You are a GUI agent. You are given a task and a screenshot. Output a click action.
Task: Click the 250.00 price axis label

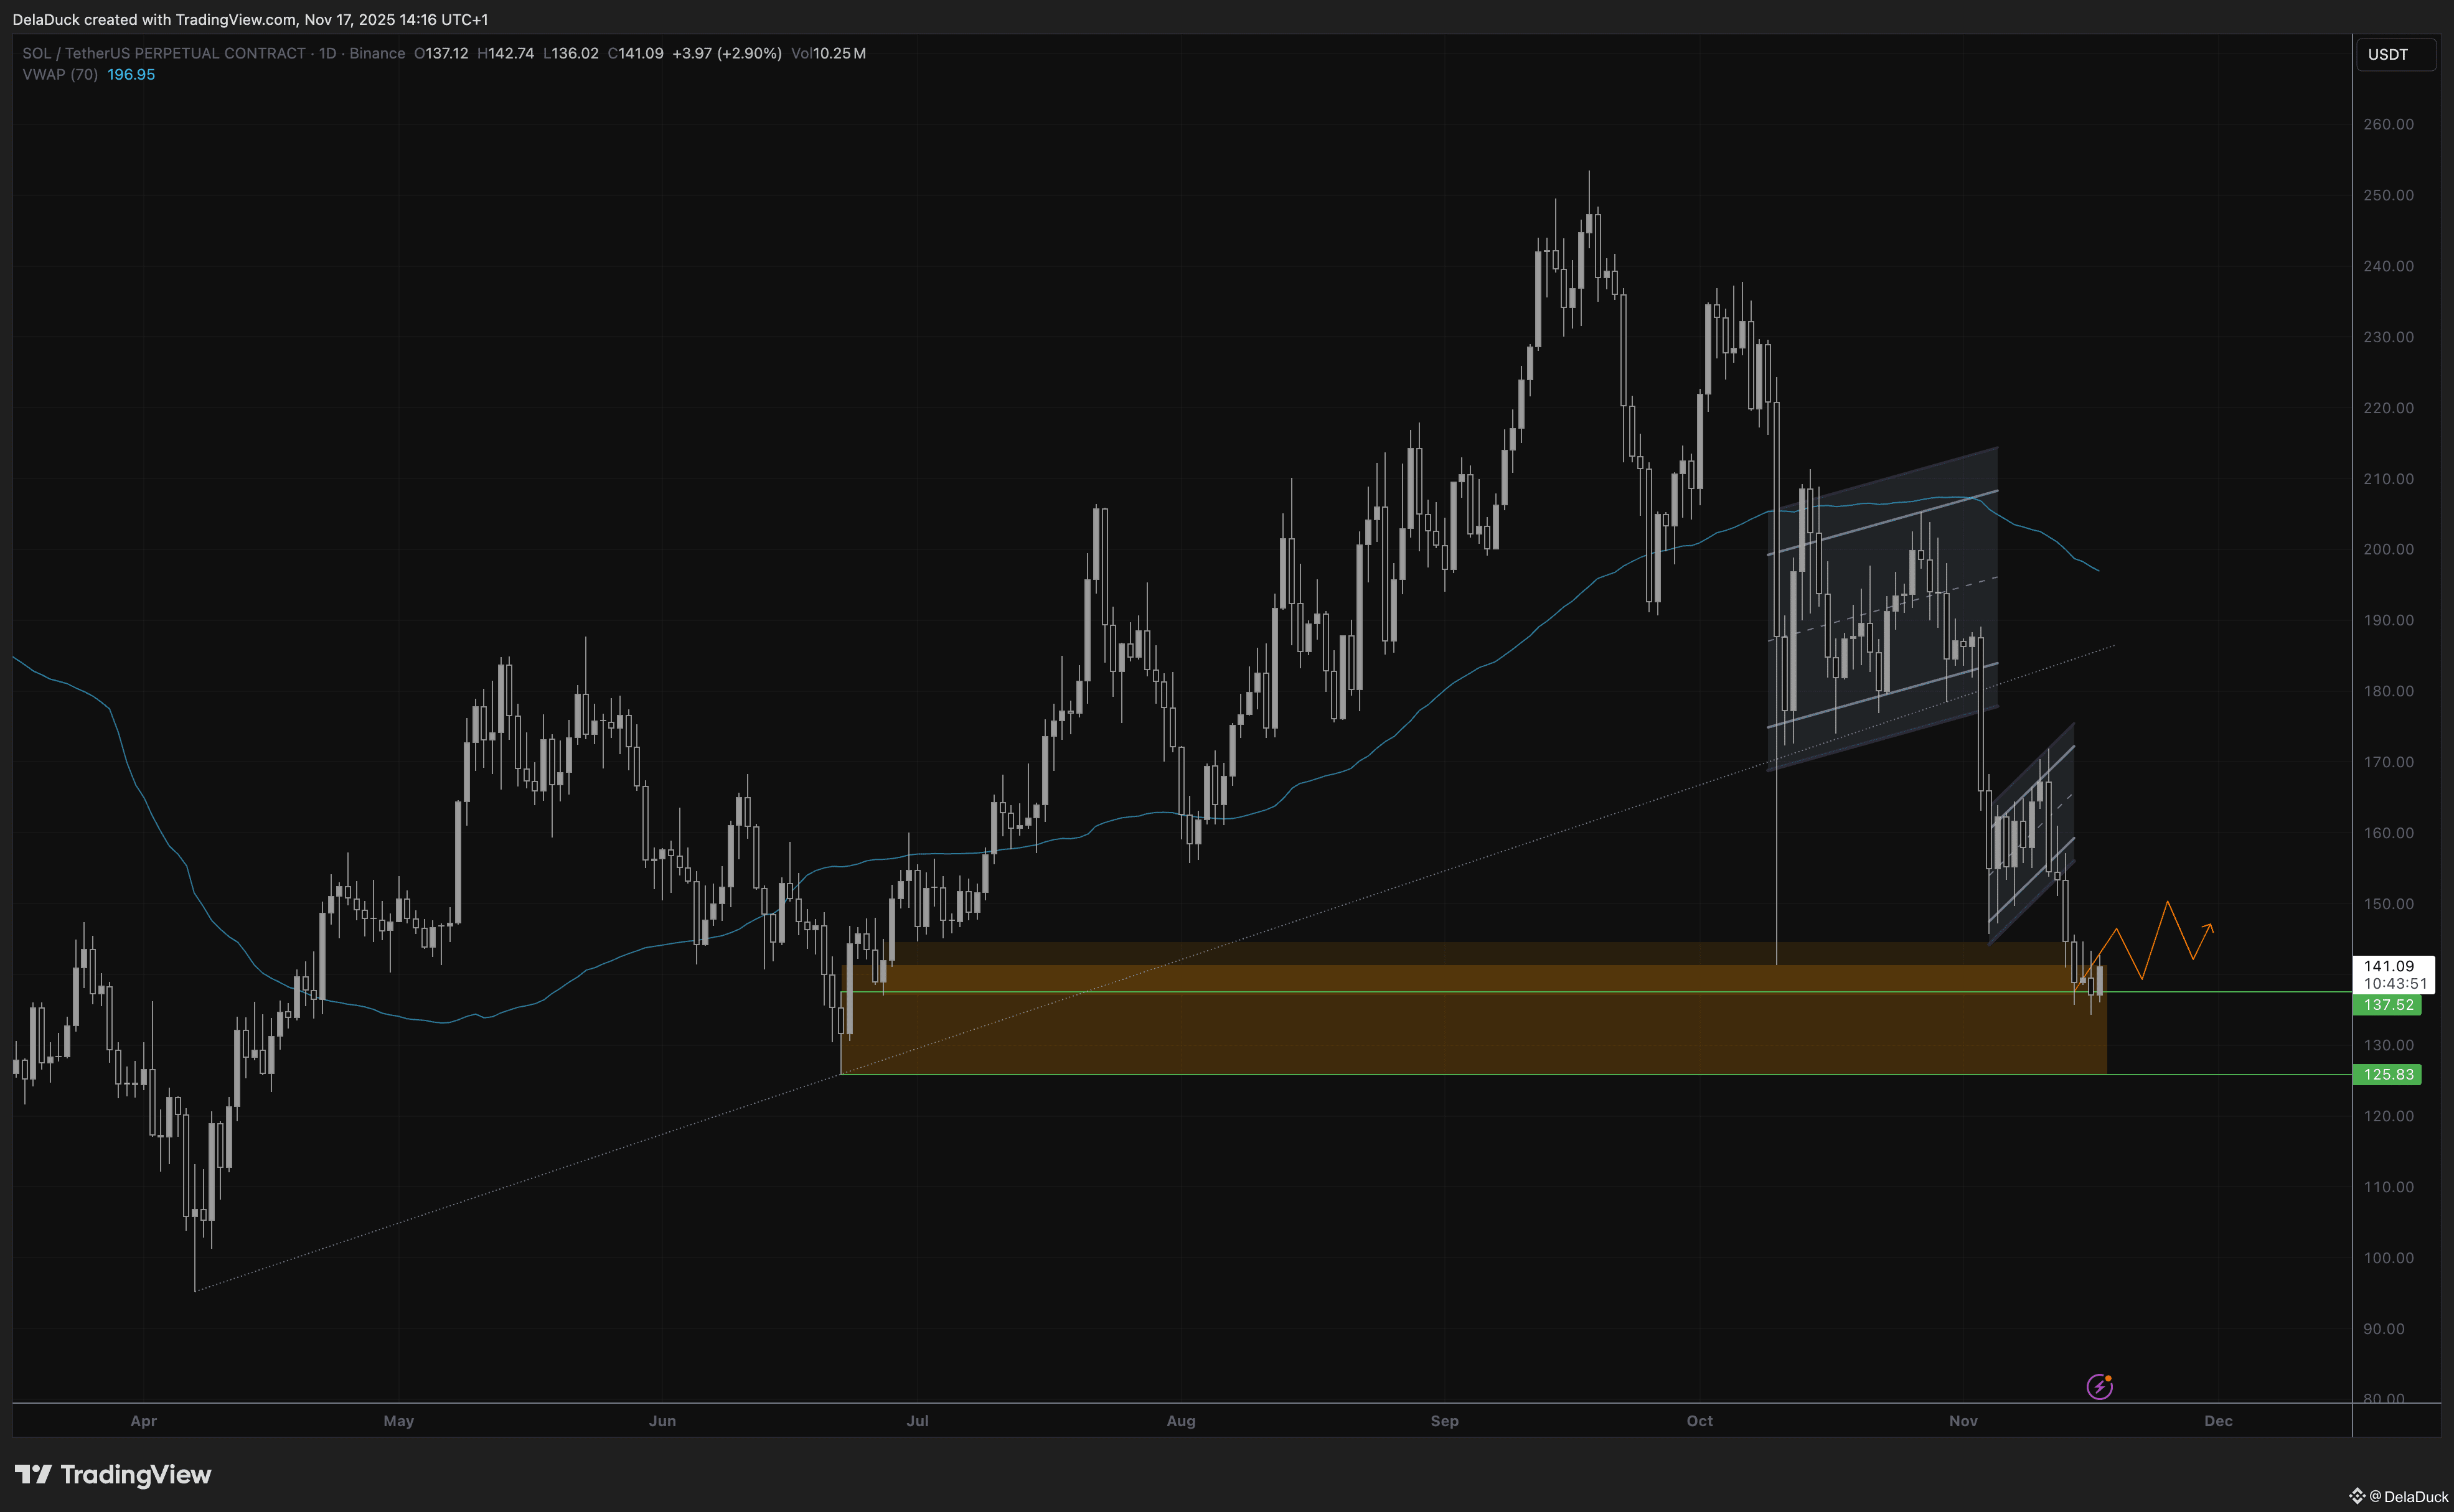pyautogui.click(x=2389, y=195)
